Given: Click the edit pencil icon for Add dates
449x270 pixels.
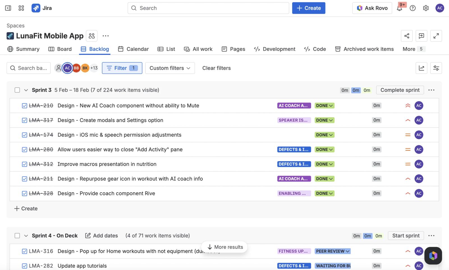Looking at the screenshot, I should (88, 236).
